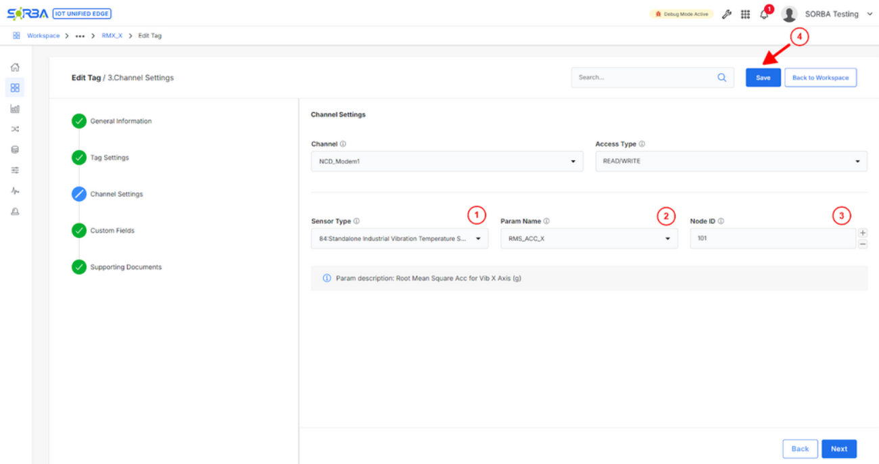
Task: Click the Workspace breadcrumb link
Action: (x=43, y=36)
